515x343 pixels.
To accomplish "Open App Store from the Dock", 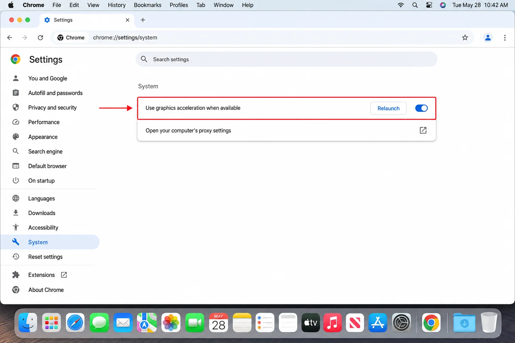I will click(x=378, y=323).
